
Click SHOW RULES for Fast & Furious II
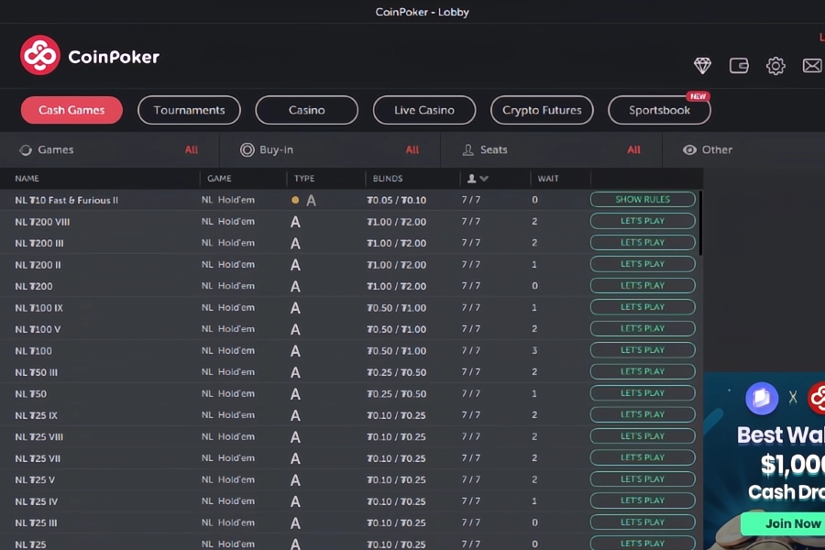(643, 199)
